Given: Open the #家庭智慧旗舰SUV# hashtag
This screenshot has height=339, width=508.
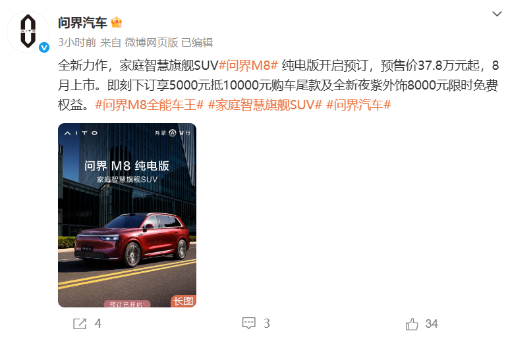Looking at the screenshot, I should coord(265,105).
